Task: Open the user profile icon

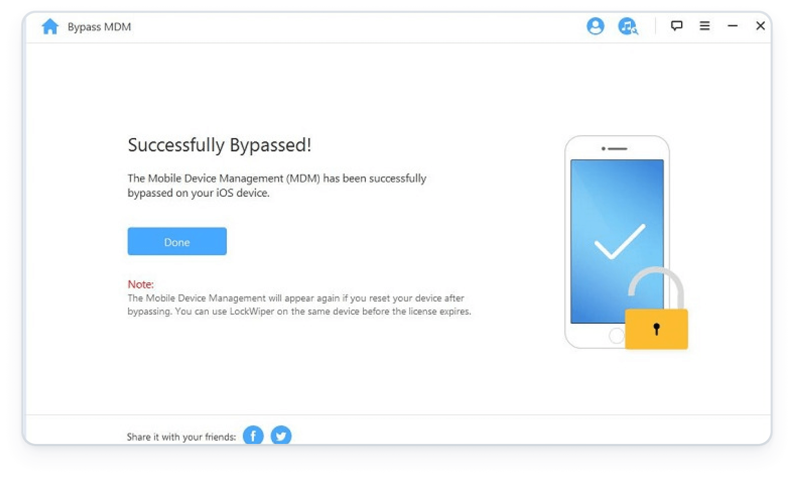Action: coord(595,26)
